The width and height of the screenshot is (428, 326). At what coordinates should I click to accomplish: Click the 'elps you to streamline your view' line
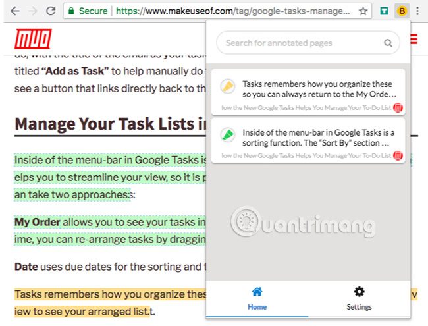[110, 177]
